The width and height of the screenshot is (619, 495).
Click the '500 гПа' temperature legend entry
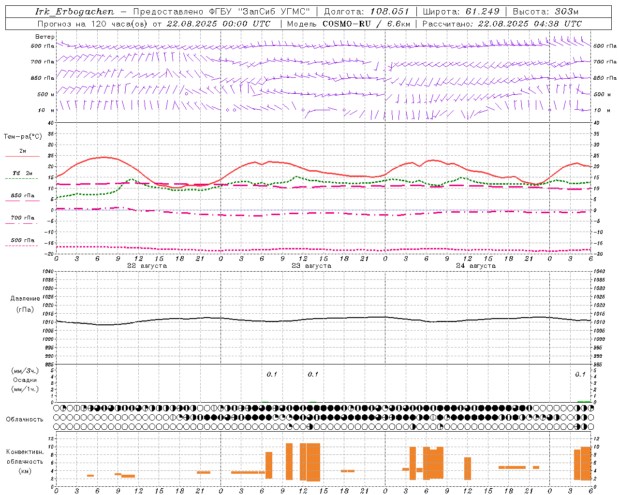[x=23, y=240]
